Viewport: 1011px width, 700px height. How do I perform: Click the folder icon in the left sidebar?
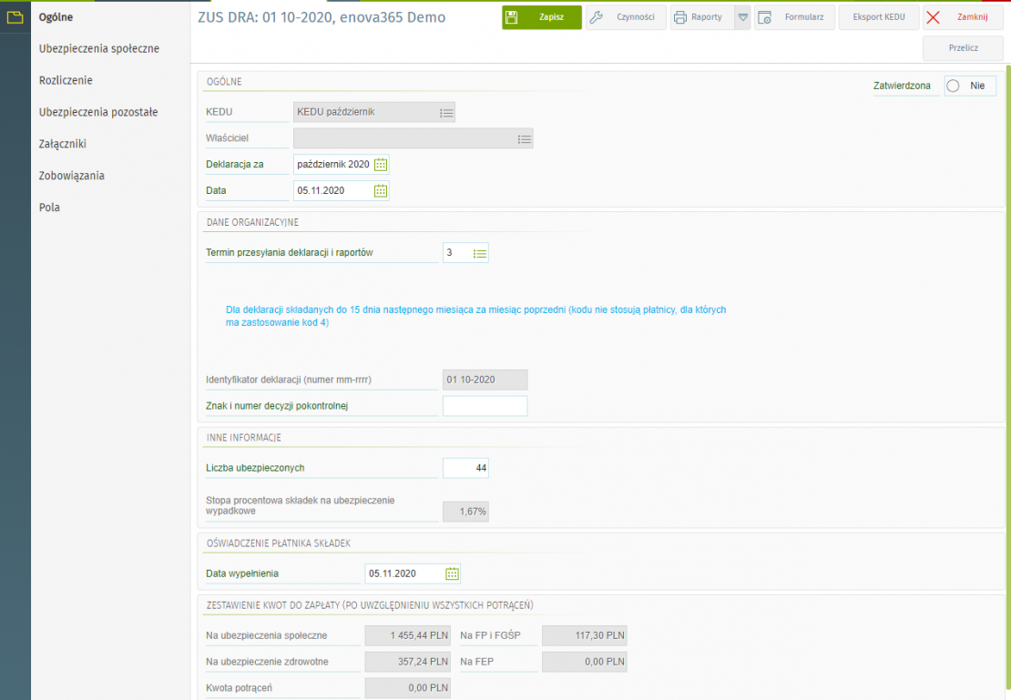[x=15, y=16]
